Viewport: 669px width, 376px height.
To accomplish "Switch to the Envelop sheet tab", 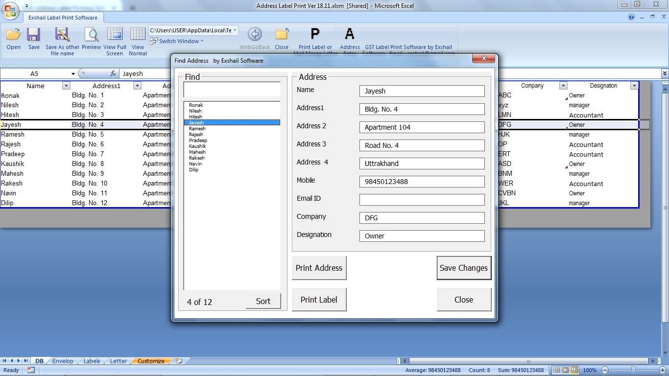I will (63, 361).
